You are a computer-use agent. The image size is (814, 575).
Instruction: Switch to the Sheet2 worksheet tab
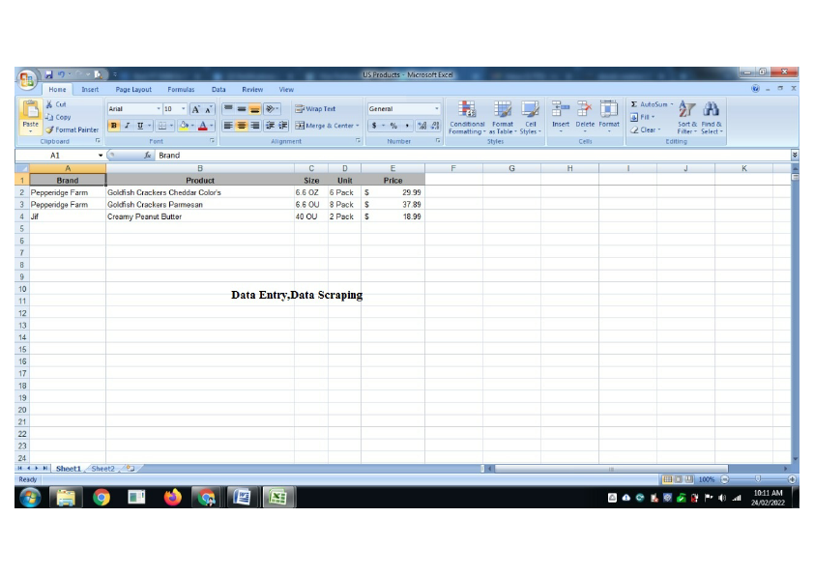point(102,468)
